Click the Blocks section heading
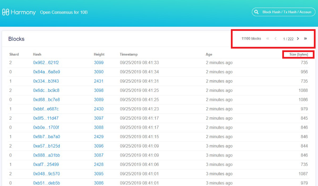Image resolution: width=318 pixels, height=186 pixels. coord(16,39)
